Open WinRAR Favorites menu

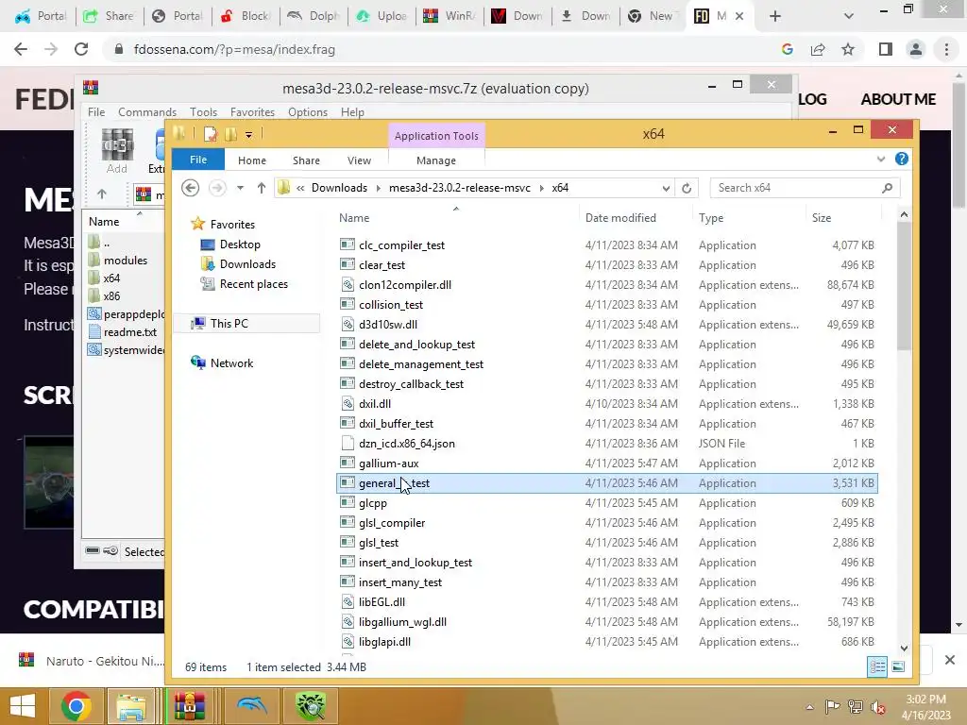tap(252, 112)
